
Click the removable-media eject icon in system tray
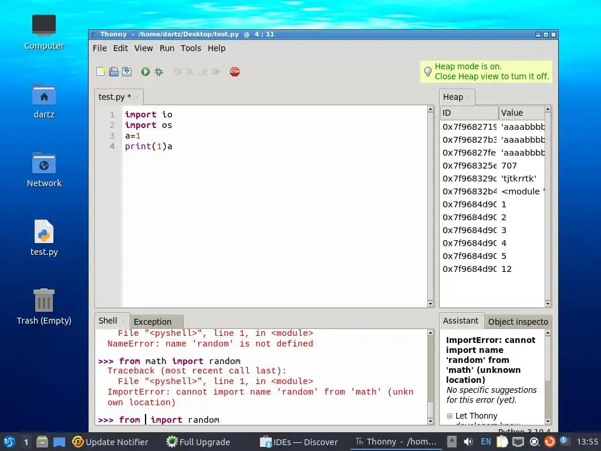pyautogui.click(x=452, y=442)
